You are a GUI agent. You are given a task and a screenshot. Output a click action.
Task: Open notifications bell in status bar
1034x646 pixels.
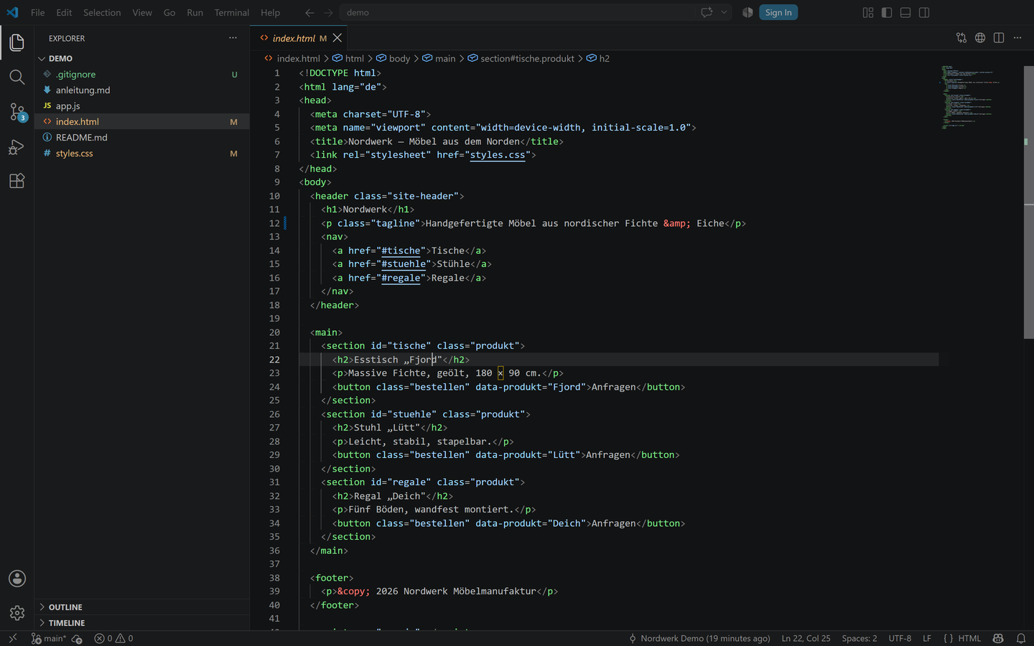pos(1021,638)
